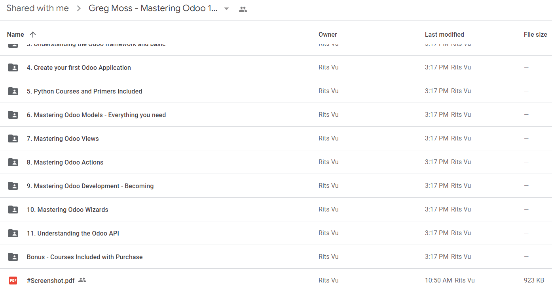
Task: Select the #Screenshot.pdf file name
Action: click(x=51, y=281)
